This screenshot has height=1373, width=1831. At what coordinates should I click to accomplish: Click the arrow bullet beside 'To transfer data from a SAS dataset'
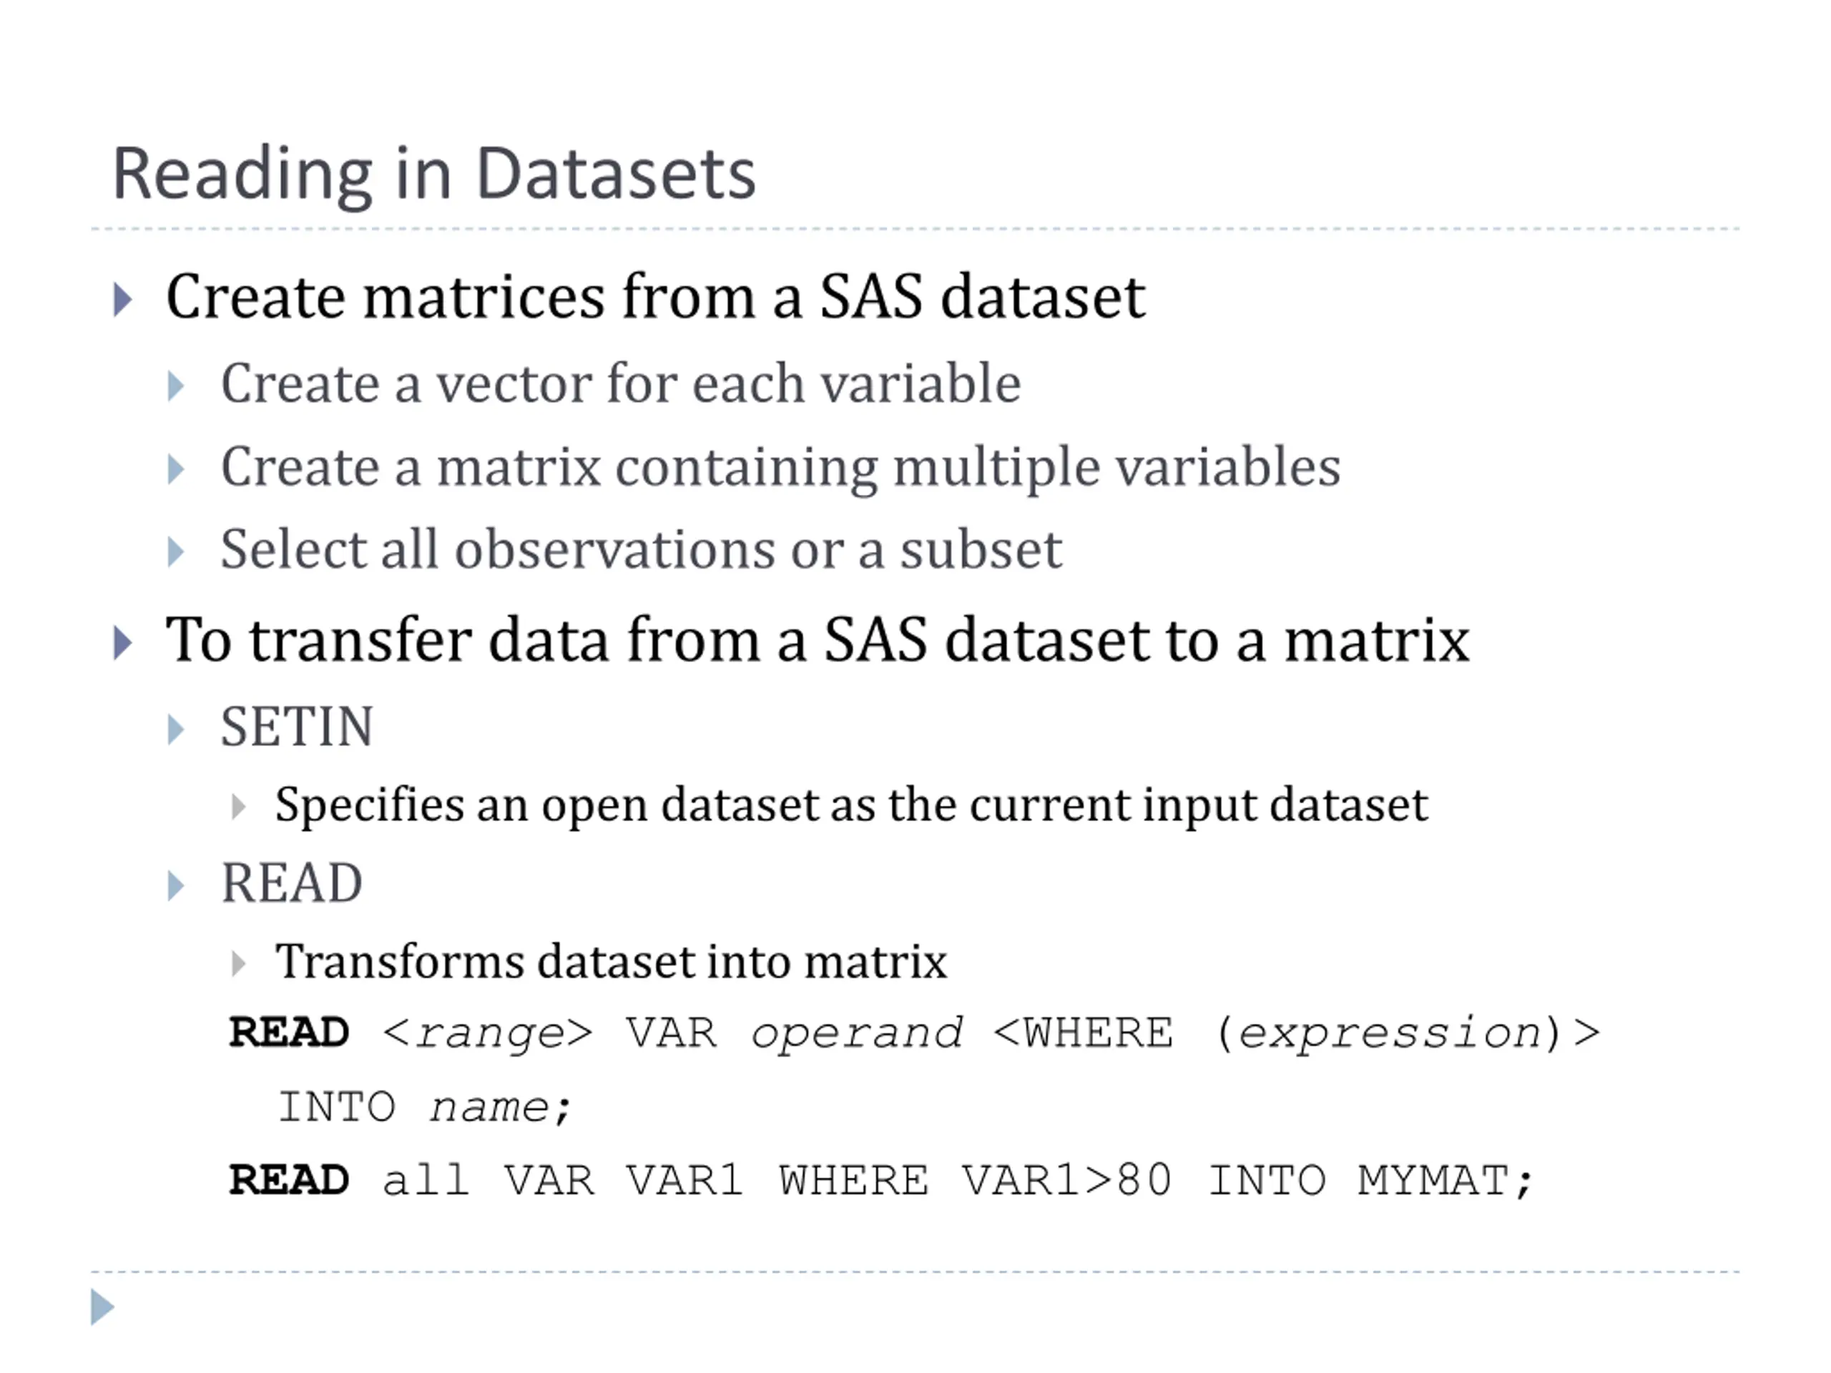(x=122, y=643)
